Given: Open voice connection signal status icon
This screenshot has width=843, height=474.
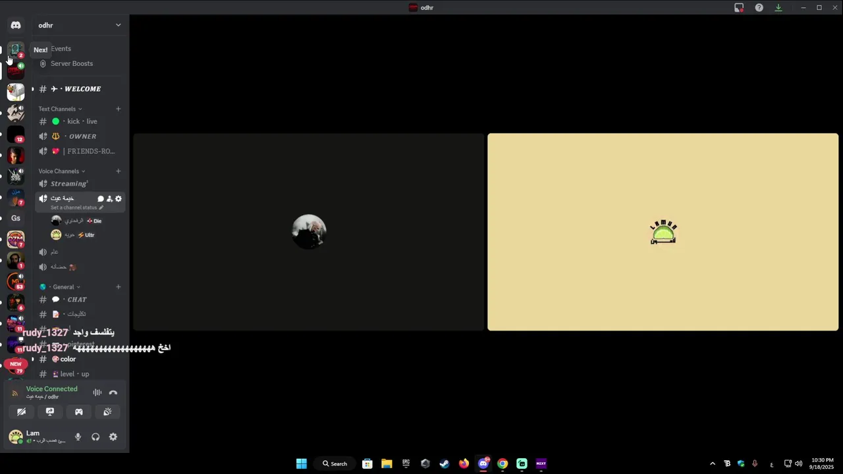Looking at the screenshot, I should pos(15,393).
